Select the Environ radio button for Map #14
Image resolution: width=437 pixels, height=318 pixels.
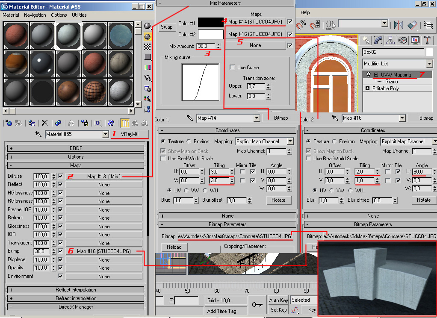click(x=189, y=141)
